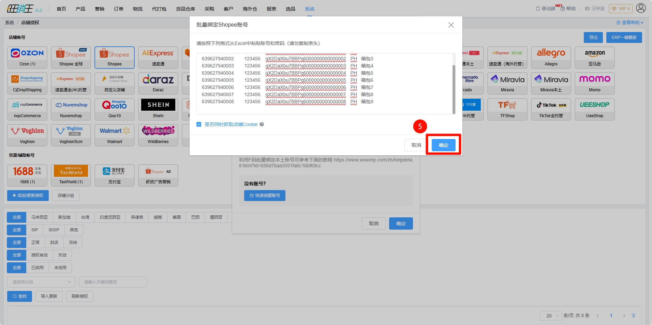
Task: Open the page size dropdown showing 20
Action: tap(550, 316)
